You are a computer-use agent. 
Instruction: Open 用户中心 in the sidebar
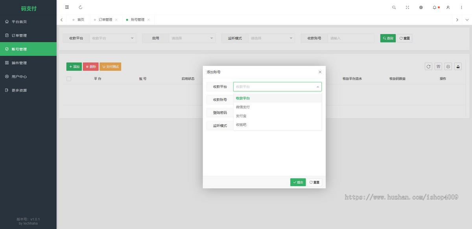coord(28,76)
